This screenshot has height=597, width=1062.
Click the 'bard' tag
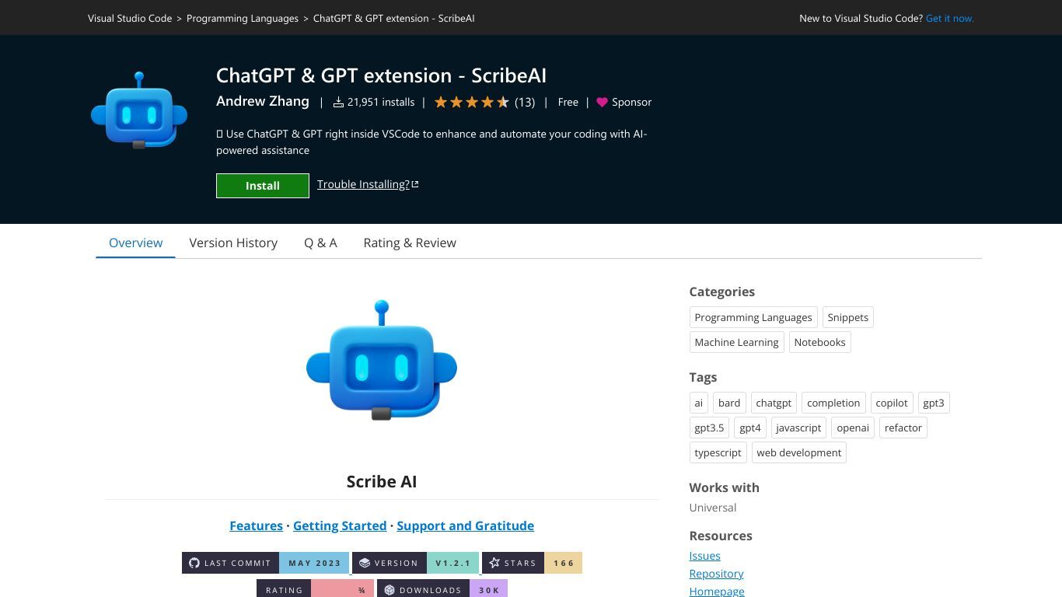click(729, 403)
